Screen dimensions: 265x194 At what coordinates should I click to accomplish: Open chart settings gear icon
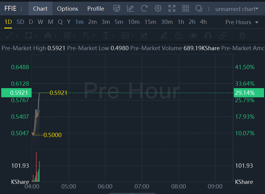[158, 8]
